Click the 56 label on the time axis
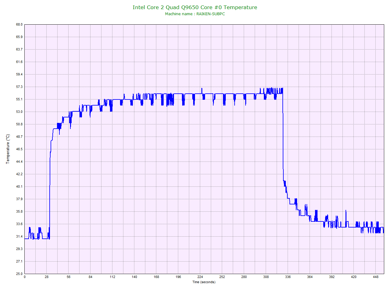This screenshot has height=292, width=390. 69,277
